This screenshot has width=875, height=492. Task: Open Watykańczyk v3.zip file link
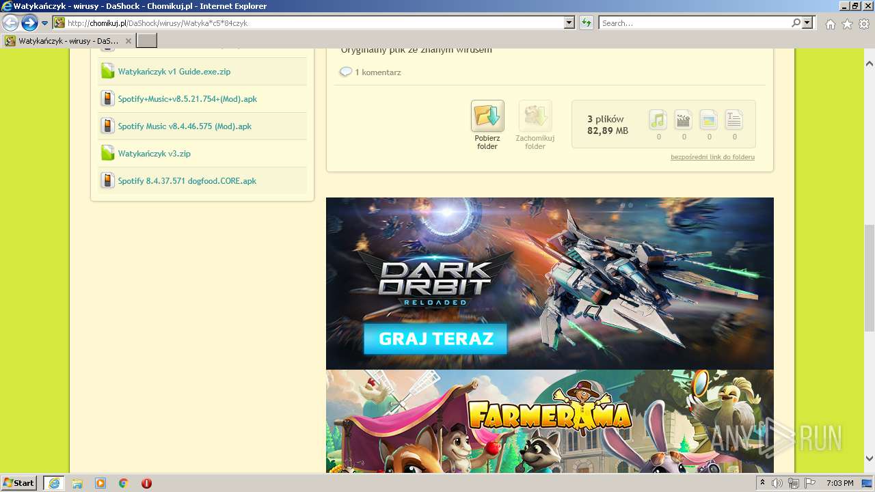154,154
